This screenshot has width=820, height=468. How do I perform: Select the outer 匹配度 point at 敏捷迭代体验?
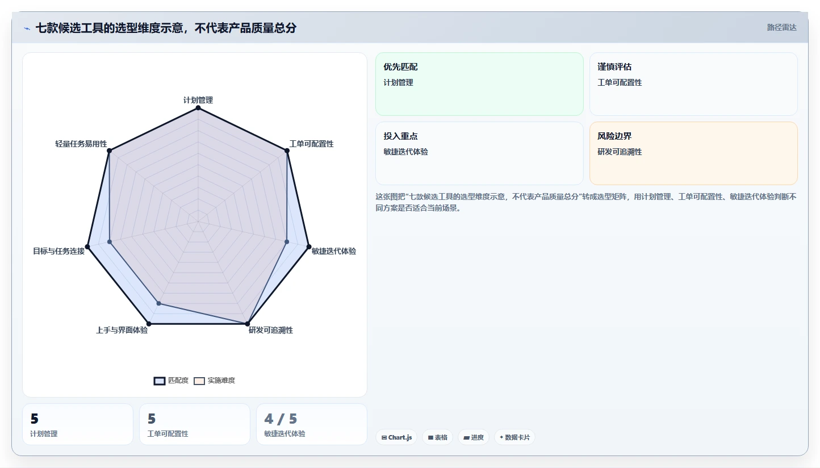click(x=309, y=246)
